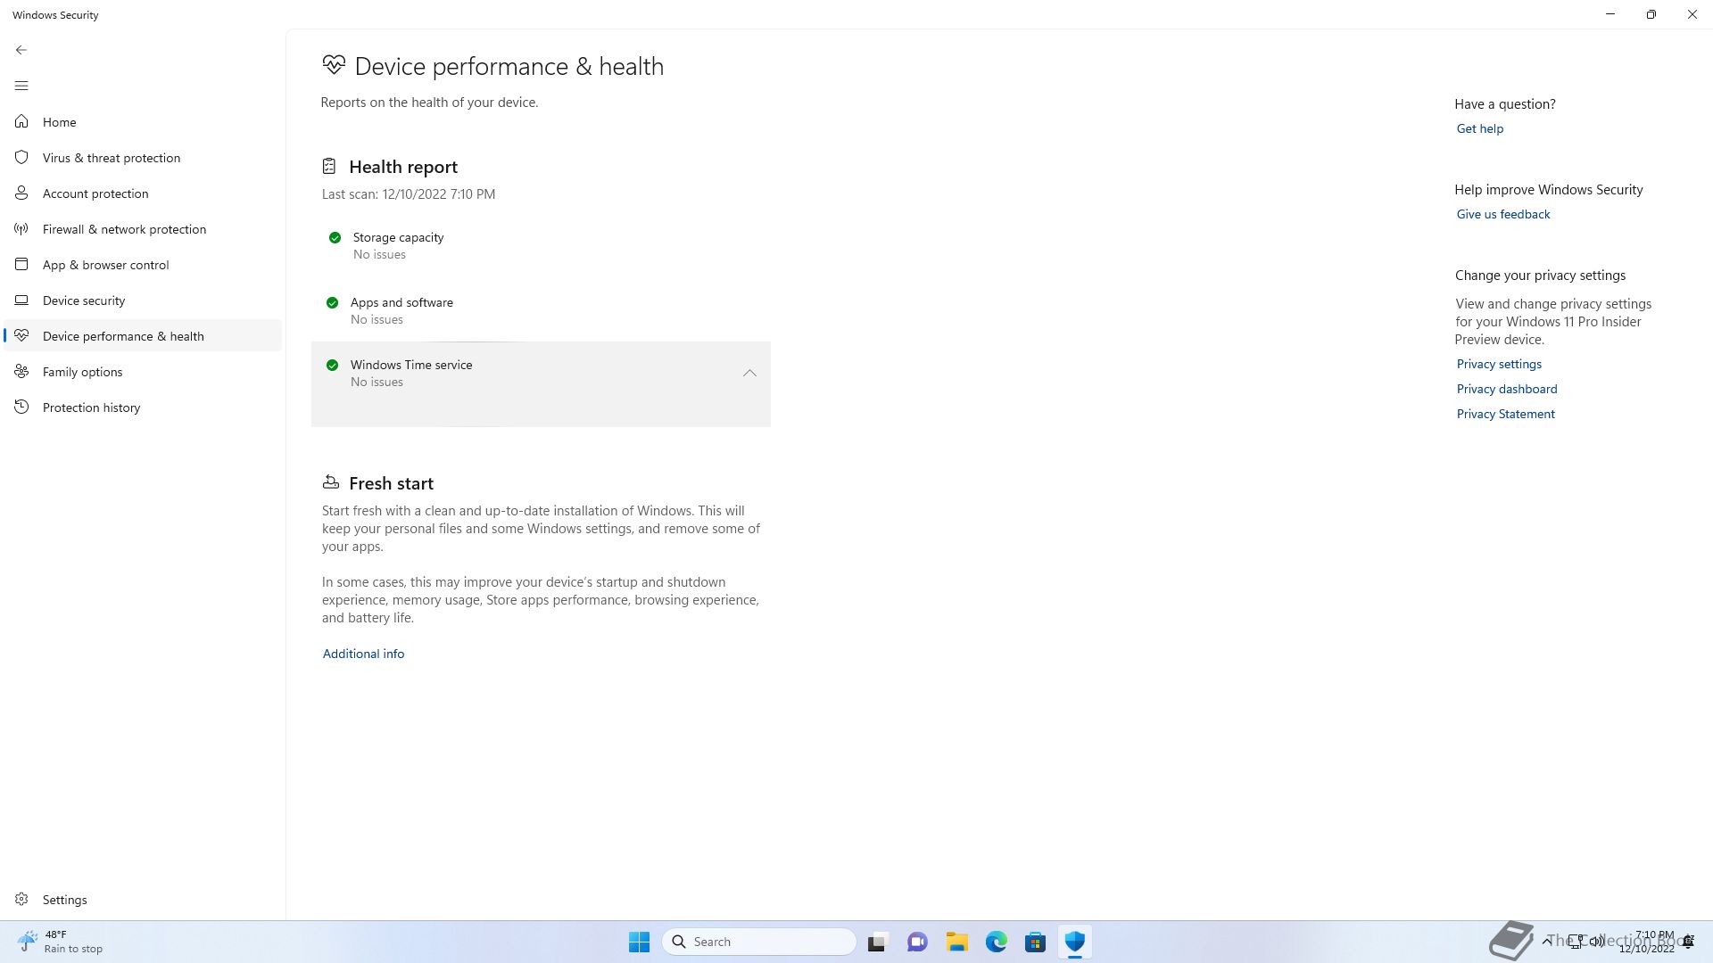Select Family options in sidebar
The width and height of the screenshot is (1713, 963).
[x=143, y=371]
